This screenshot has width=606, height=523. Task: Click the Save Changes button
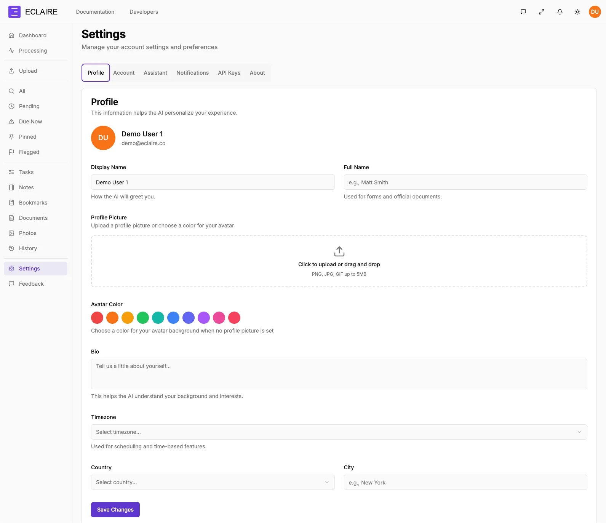pyautogui.click(x=115, y=510)
